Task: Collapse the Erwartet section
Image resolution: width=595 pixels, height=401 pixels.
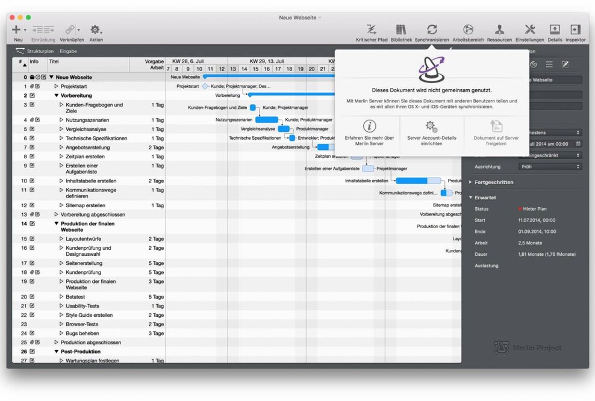Action: click(471, 197)
